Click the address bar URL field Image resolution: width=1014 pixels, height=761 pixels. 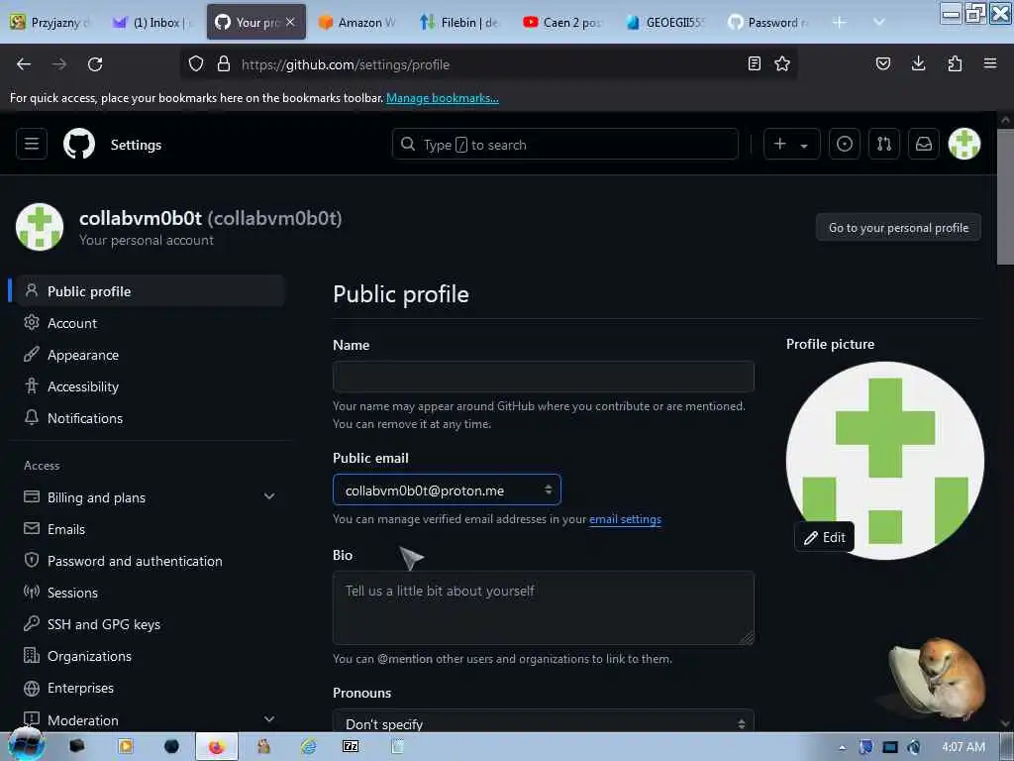488,64
